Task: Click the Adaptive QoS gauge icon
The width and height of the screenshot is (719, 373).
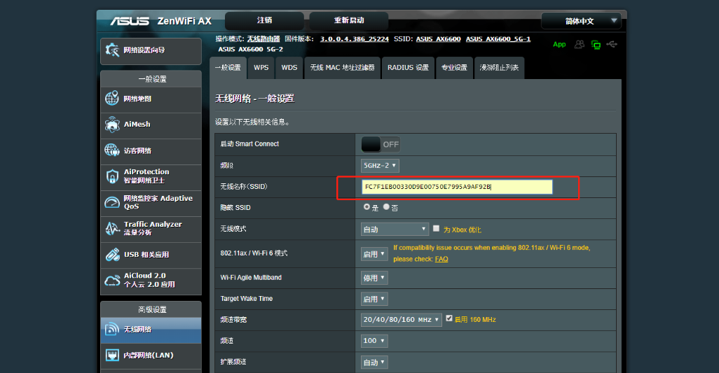Action: (x=112, y=202)
